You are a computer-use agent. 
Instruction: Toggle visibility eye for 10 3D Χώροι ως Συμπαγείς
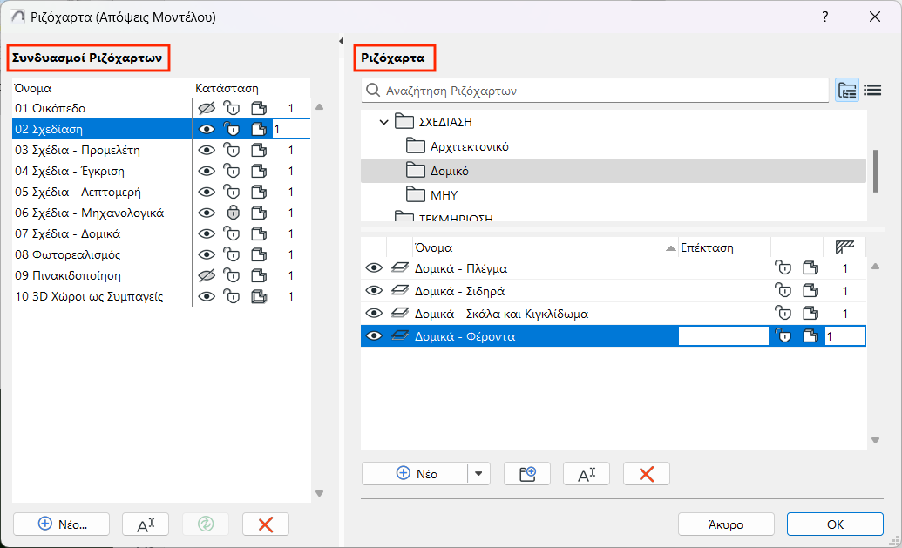click(x=207, y=297)
